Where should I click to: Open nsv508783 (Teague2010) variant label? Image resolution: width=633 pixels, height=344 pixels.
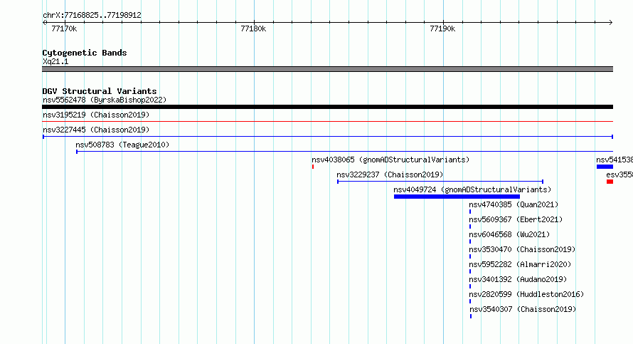point(122,145)
